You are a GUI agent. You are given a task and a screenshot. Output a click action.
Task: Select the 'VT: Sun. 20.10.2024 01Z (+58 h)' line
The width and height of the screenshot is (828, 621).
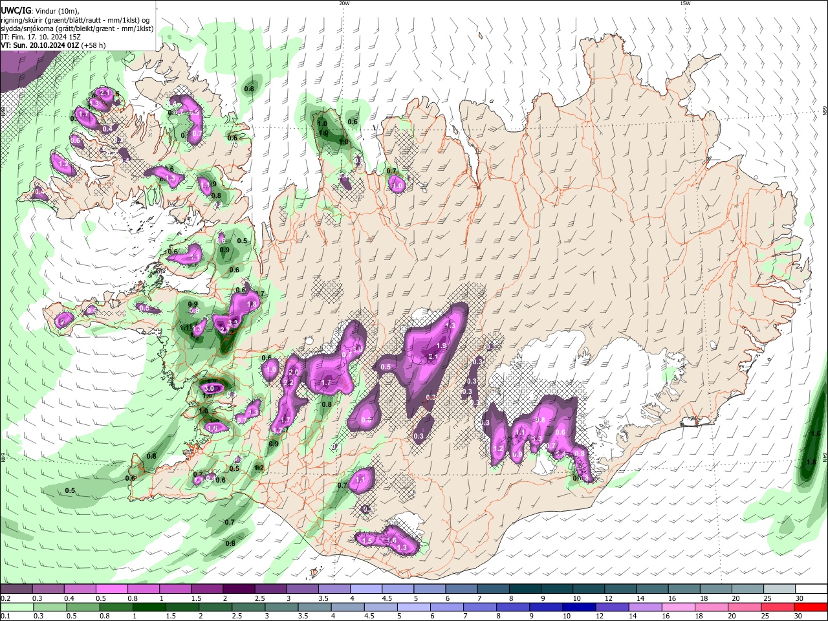(x=53, y=45)
